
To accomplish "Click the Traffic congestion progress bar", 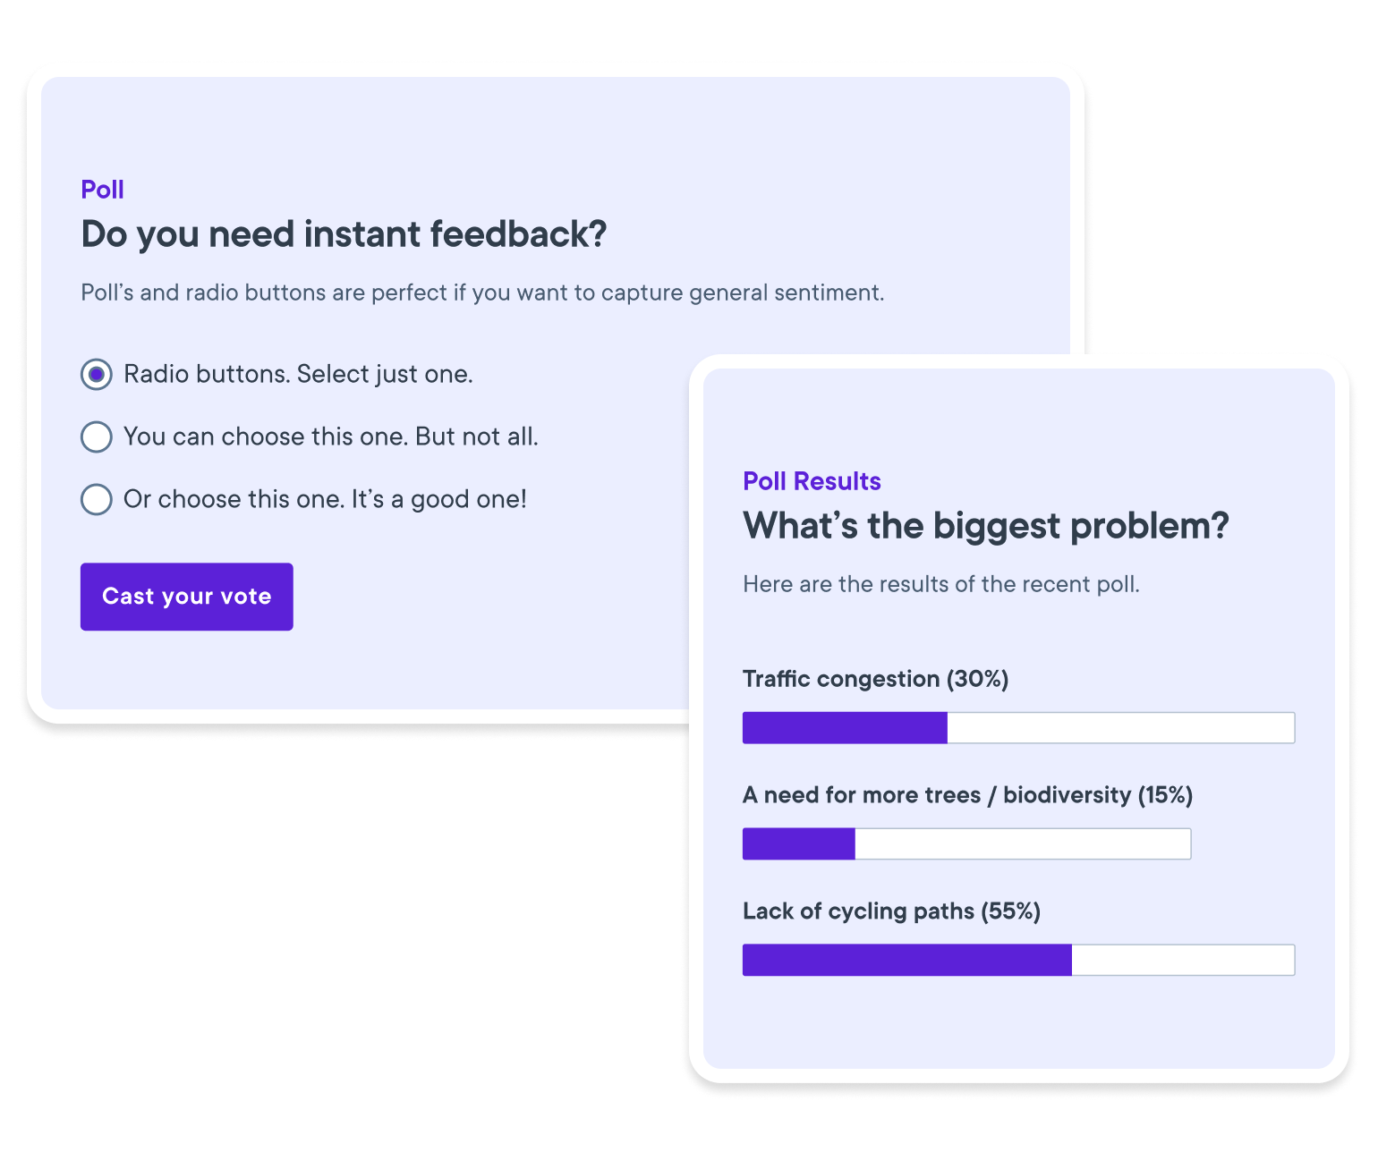I will tap(1018, 727).
